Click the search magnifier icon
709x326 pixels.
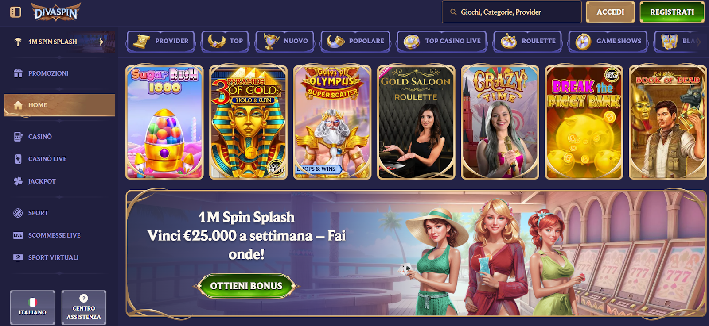pos(453,12)
